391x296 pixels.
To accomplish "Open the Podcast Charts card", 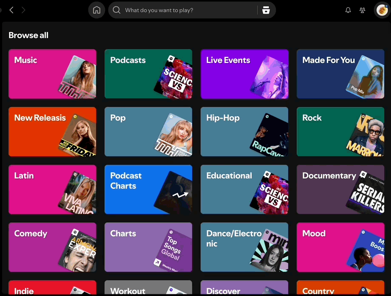I will [x=148, y=189].
